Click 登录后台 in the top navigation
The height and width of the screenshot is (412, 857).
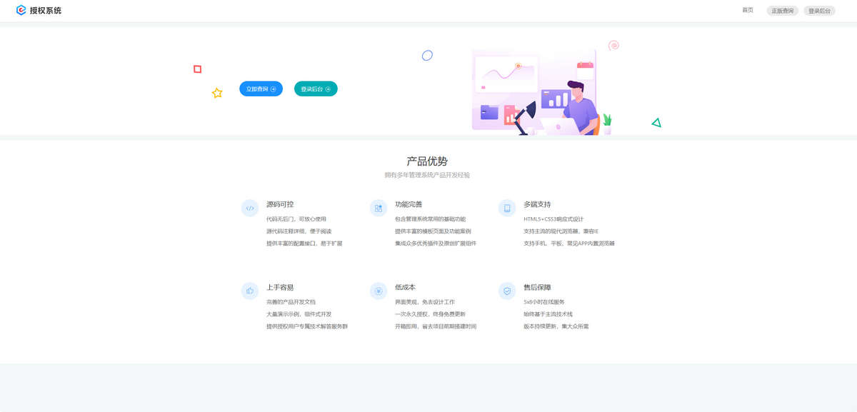point(820,11)
